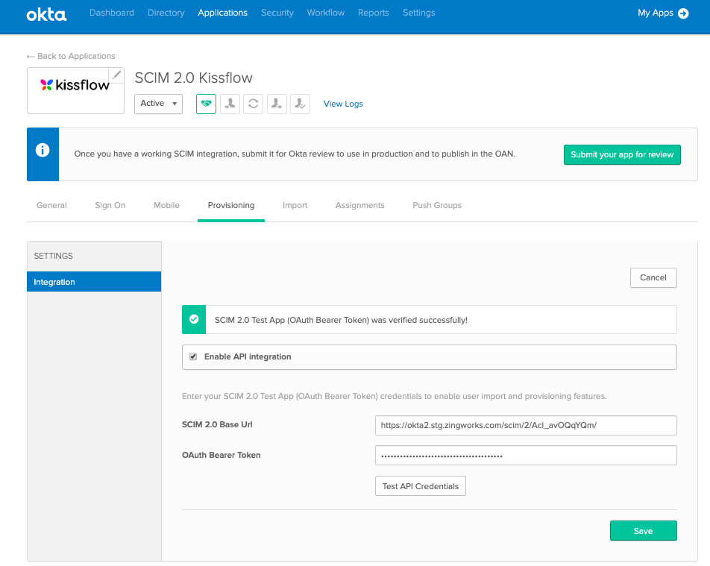
Task: Click the My Apps arrow icon
Action: pyautogui.click(x=683, y=13)
